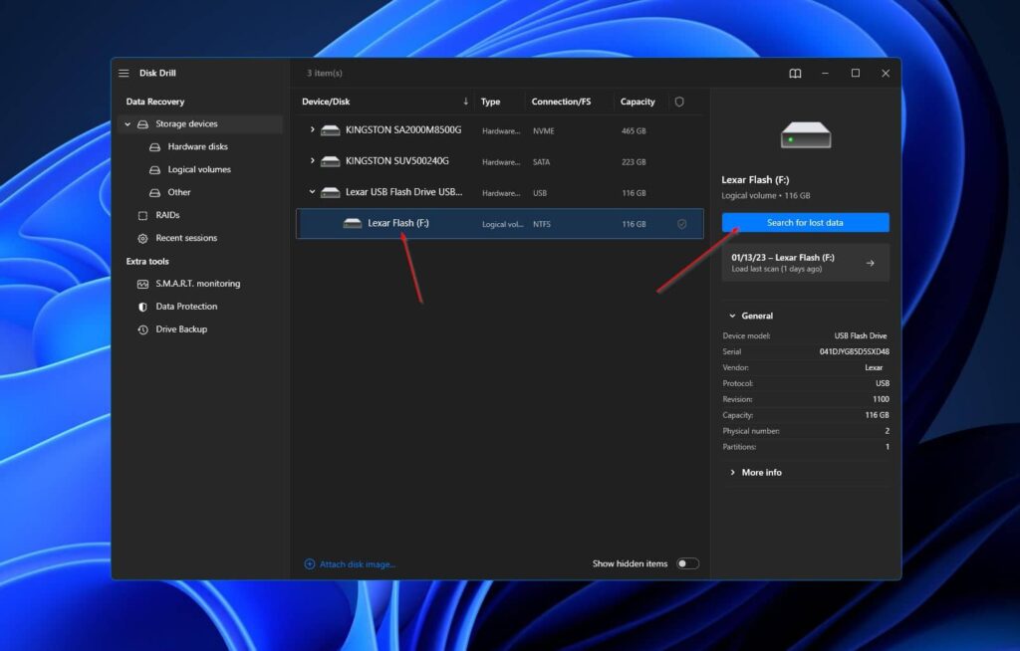Click the shield icon in column header

[x=679, y=102]
